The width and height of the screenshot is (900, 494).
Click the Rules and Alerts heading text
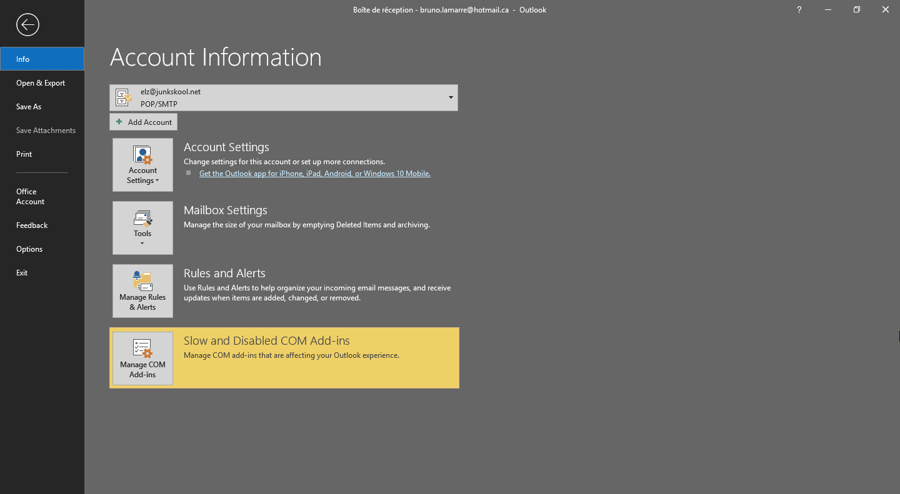pyautogui.click(x=224, y=274)
